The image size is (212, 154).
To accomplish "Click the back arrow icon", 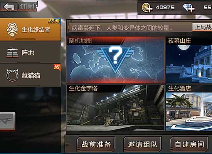I will [8, 7].
